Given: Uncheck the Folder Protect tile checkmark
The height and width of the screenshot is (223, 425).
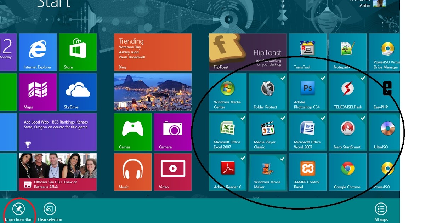Looking at the screenshot, I should pos(283,78).
